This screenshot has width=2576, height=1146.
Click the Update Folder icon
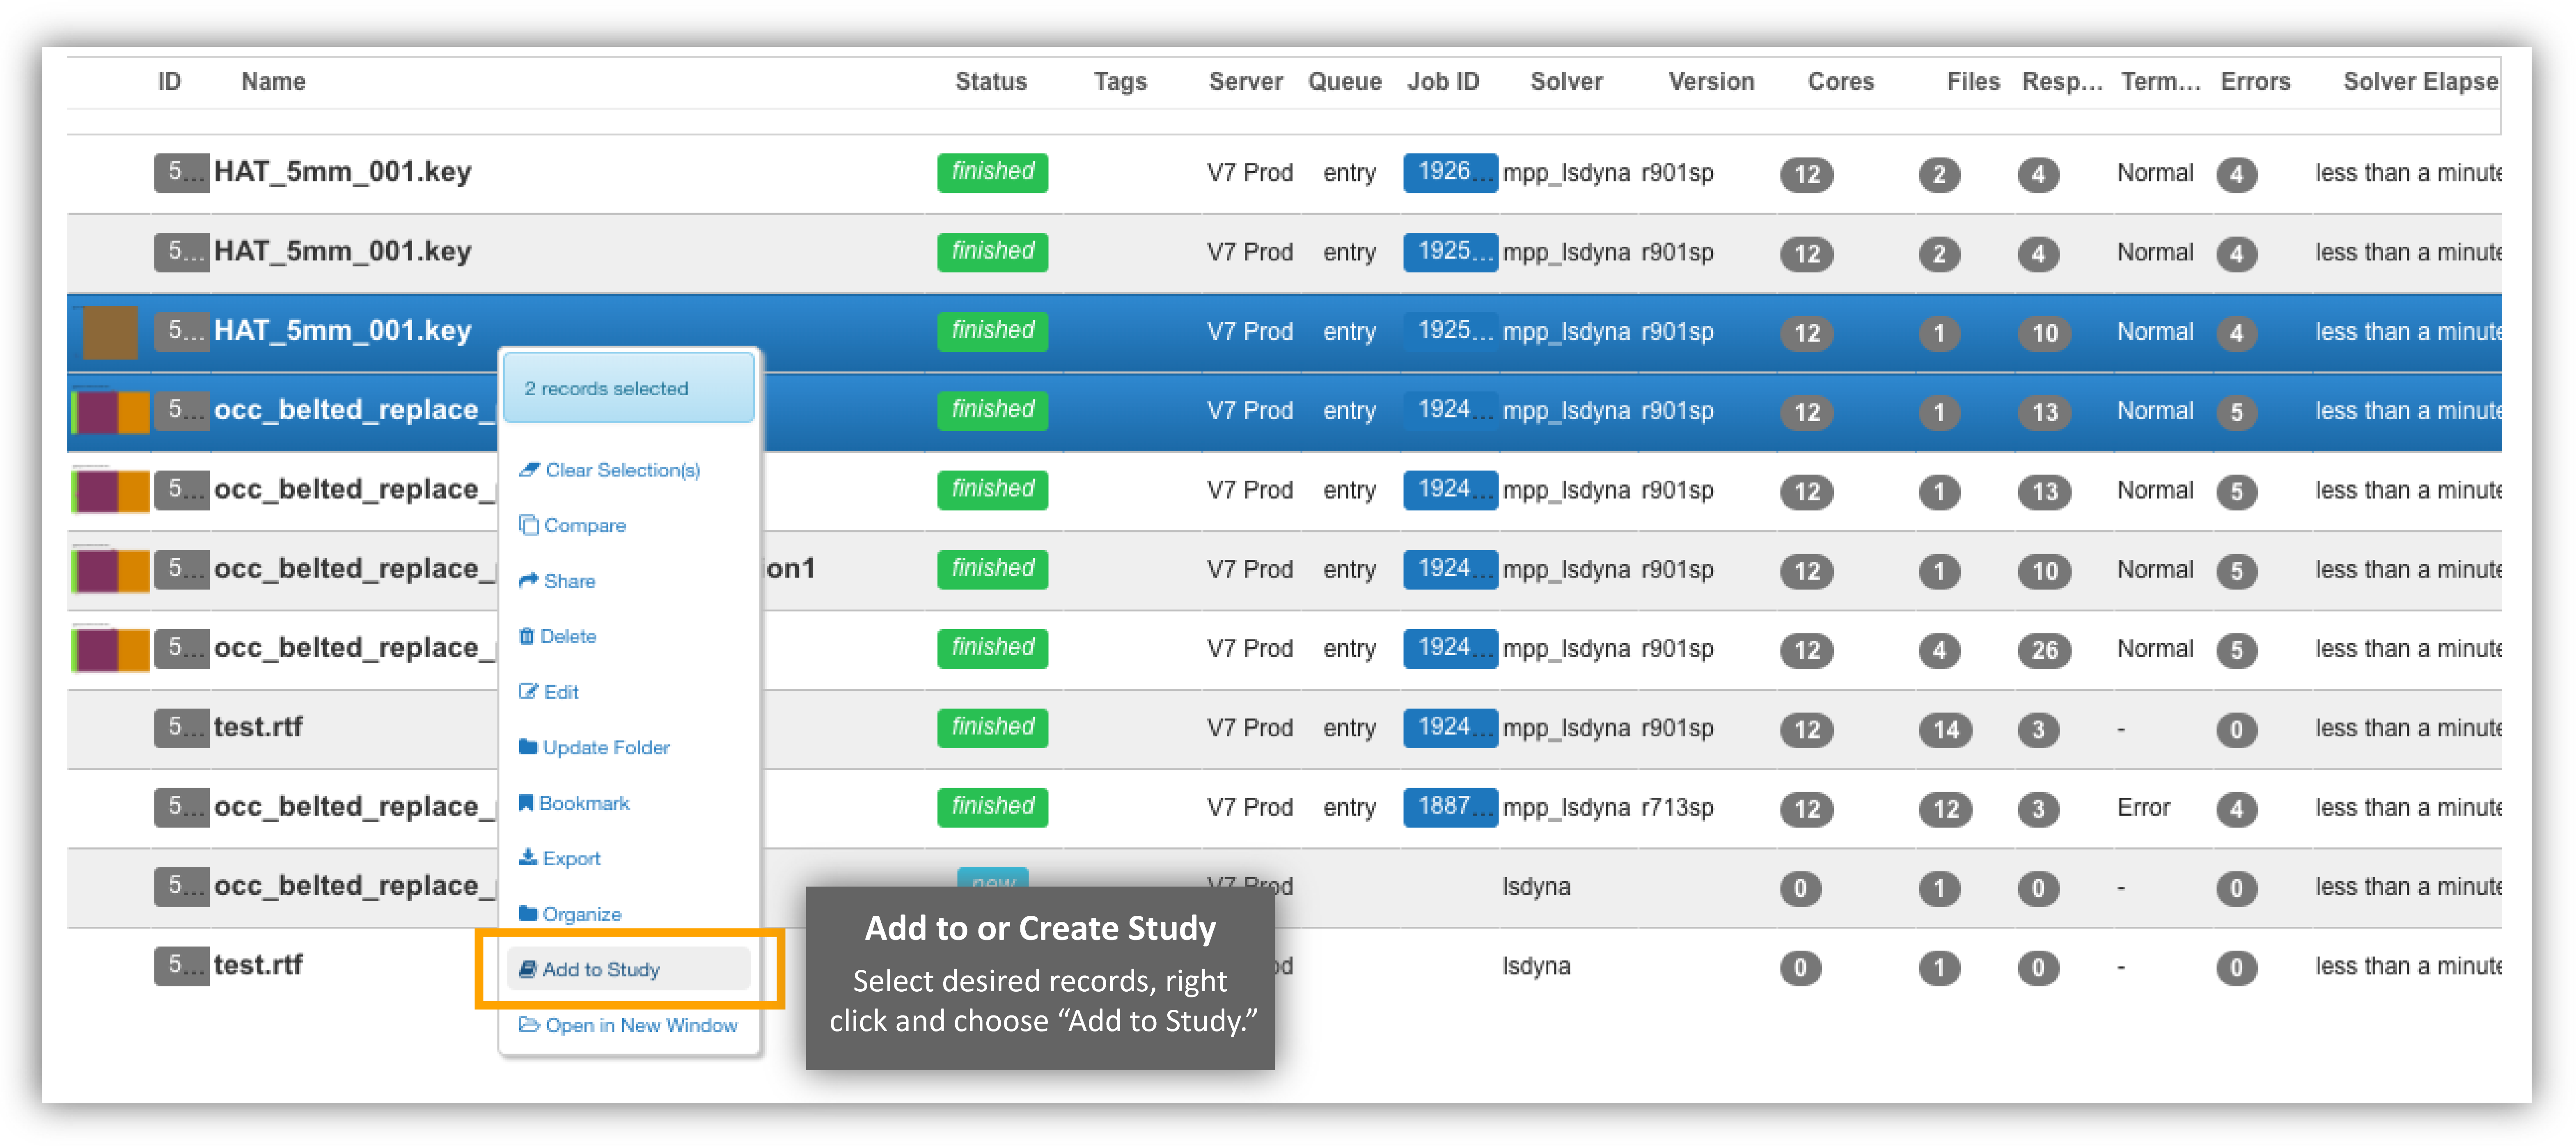[528, 747]
